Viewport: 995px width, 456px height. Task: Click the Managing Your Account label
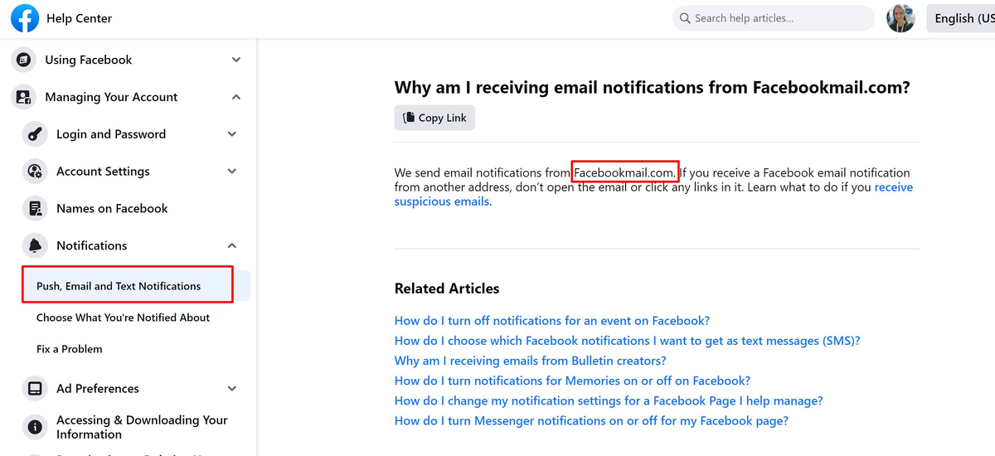pyautogui.click(x=111, y=97)
